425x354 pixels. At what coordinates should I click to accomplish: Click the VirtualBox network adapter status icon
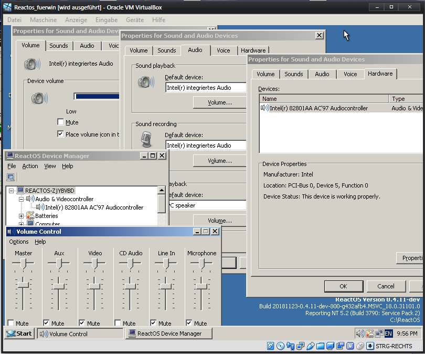pos(301,346)
